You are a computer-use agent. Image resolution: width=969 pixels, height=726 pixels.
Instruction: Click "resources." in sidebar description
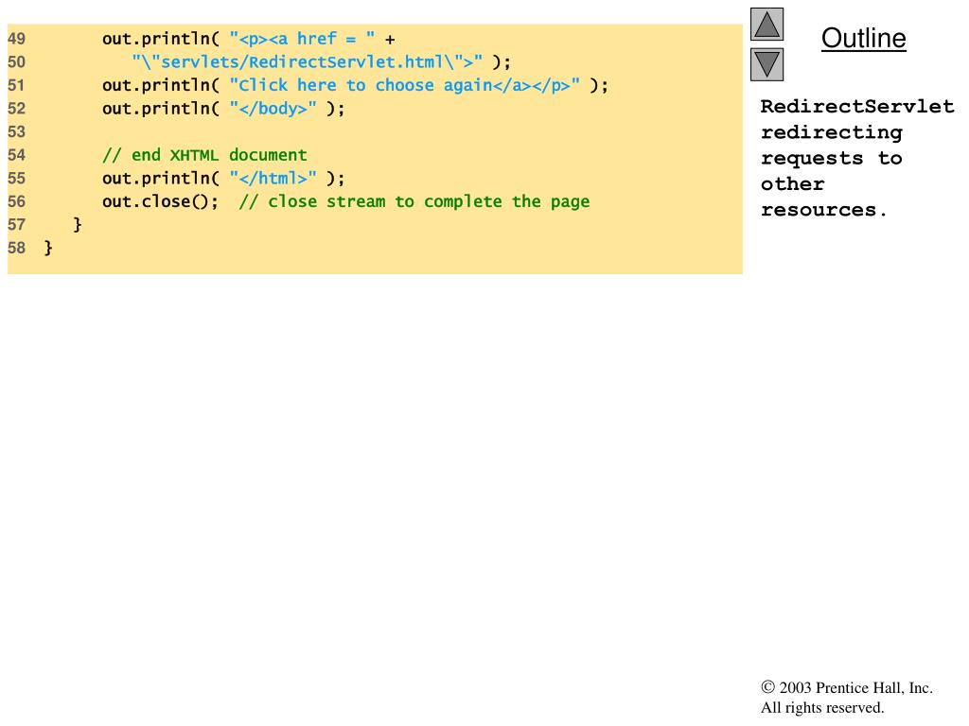pos(824,210)
